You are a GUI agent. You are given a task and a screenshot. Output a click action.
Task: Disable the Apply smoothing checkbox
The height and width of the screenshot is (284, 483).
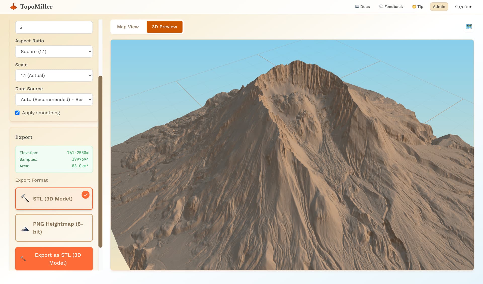[x=17, y=113]
